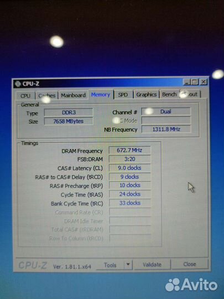Expand the Tools dropdown arrow
The image size is (224, 299).
[128, 265]
